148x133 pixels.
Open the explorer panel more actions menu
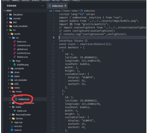(x=42, y=6)
